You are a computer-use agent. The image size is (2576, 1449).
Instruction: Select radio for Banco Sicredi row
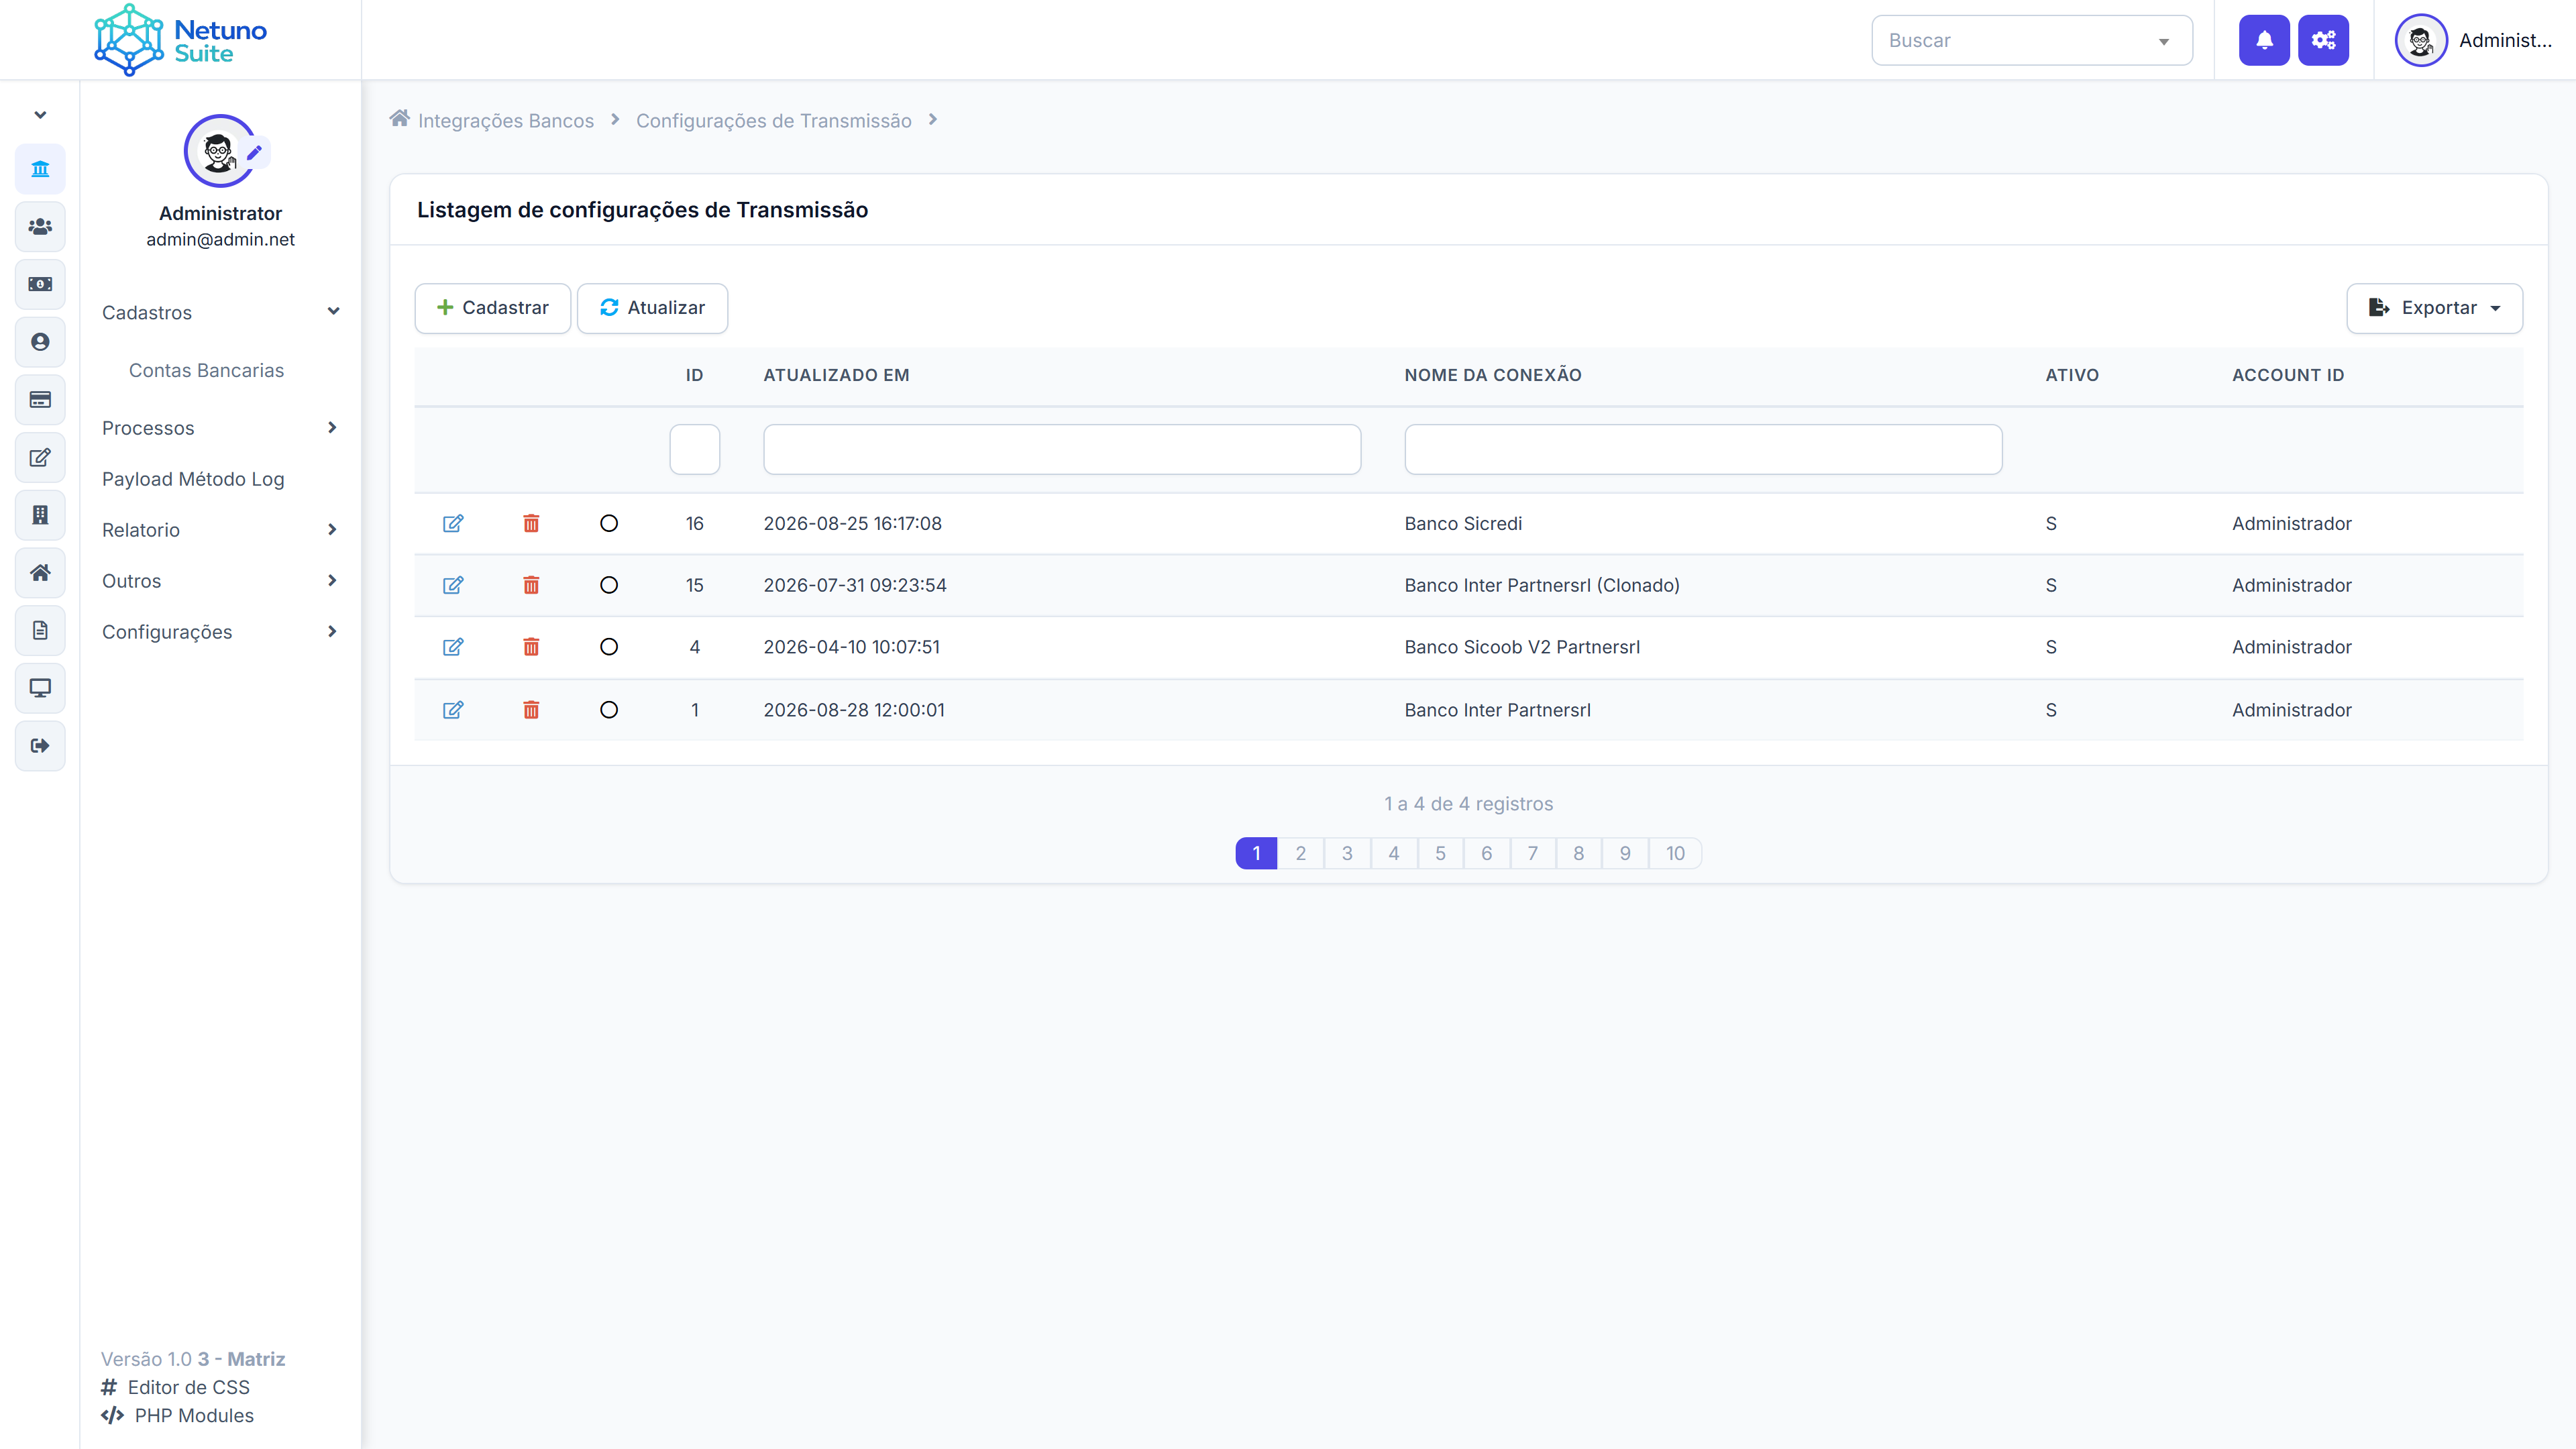tap(609, 523)
